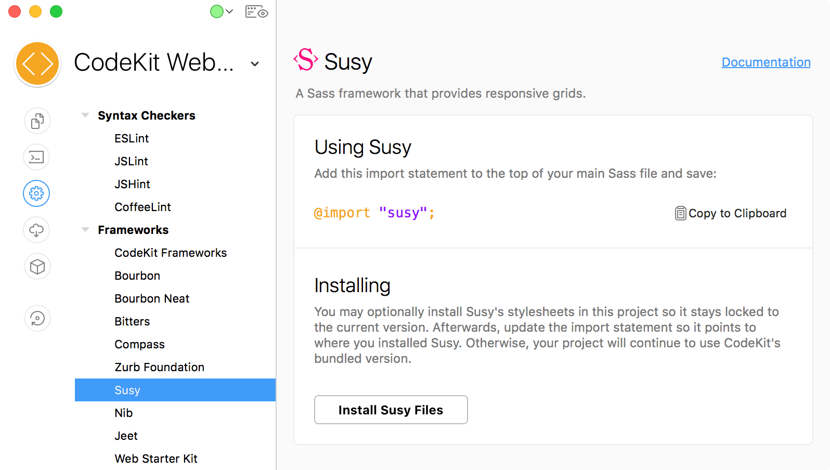Click the Using Susy heading
The height and width of the screenshot is (470, 830).
363,147
